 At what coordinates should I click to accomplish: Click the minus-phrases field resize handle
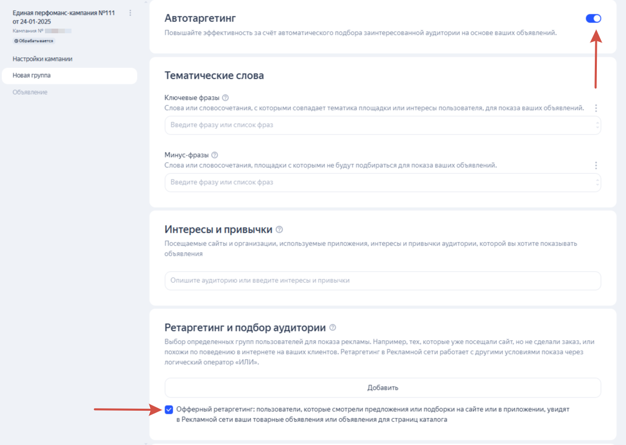tap(597, 183)
